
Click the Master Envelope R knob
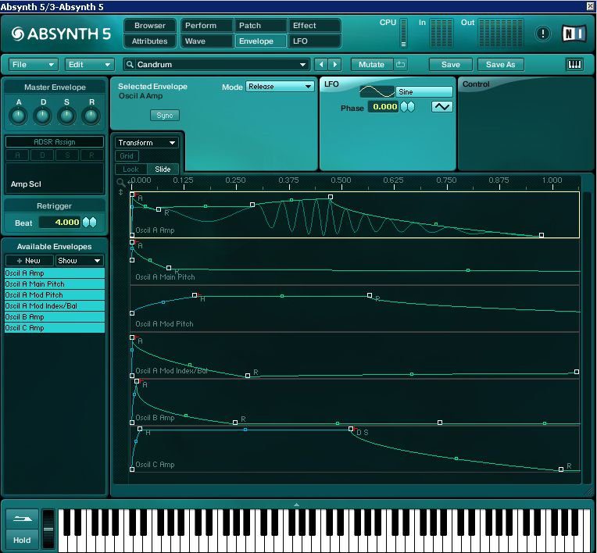[x=91, y=116]
